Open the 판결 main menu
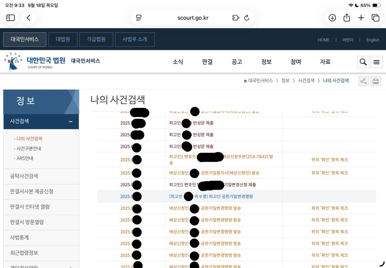Viewport: 386px width, 268px height. pos(207,62)
